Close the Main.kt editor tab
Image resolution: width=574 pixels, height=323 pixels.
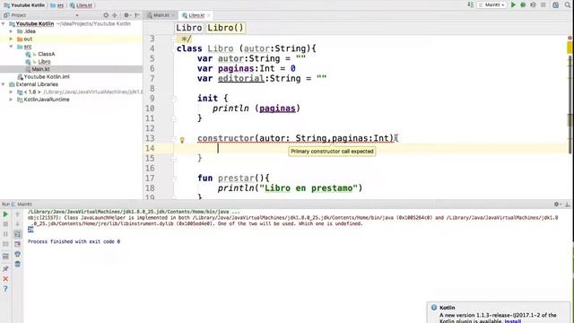pos(173,15)
